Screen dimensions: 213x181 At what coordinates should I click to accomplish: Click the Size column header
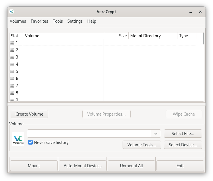[x=116, y=36]
